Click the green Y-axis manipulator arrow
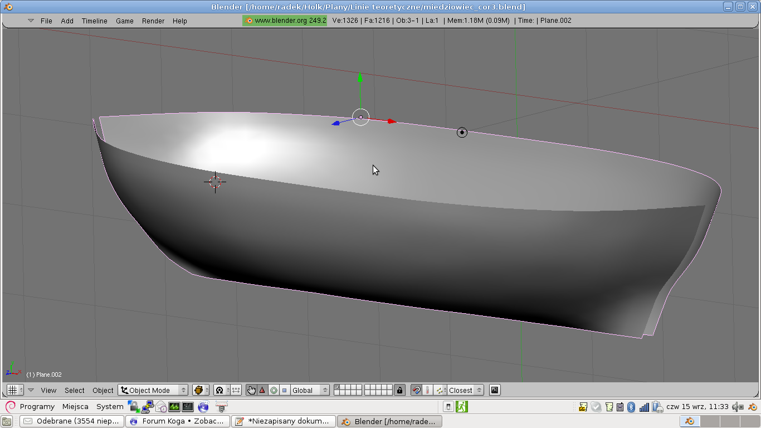 [360, 79]
